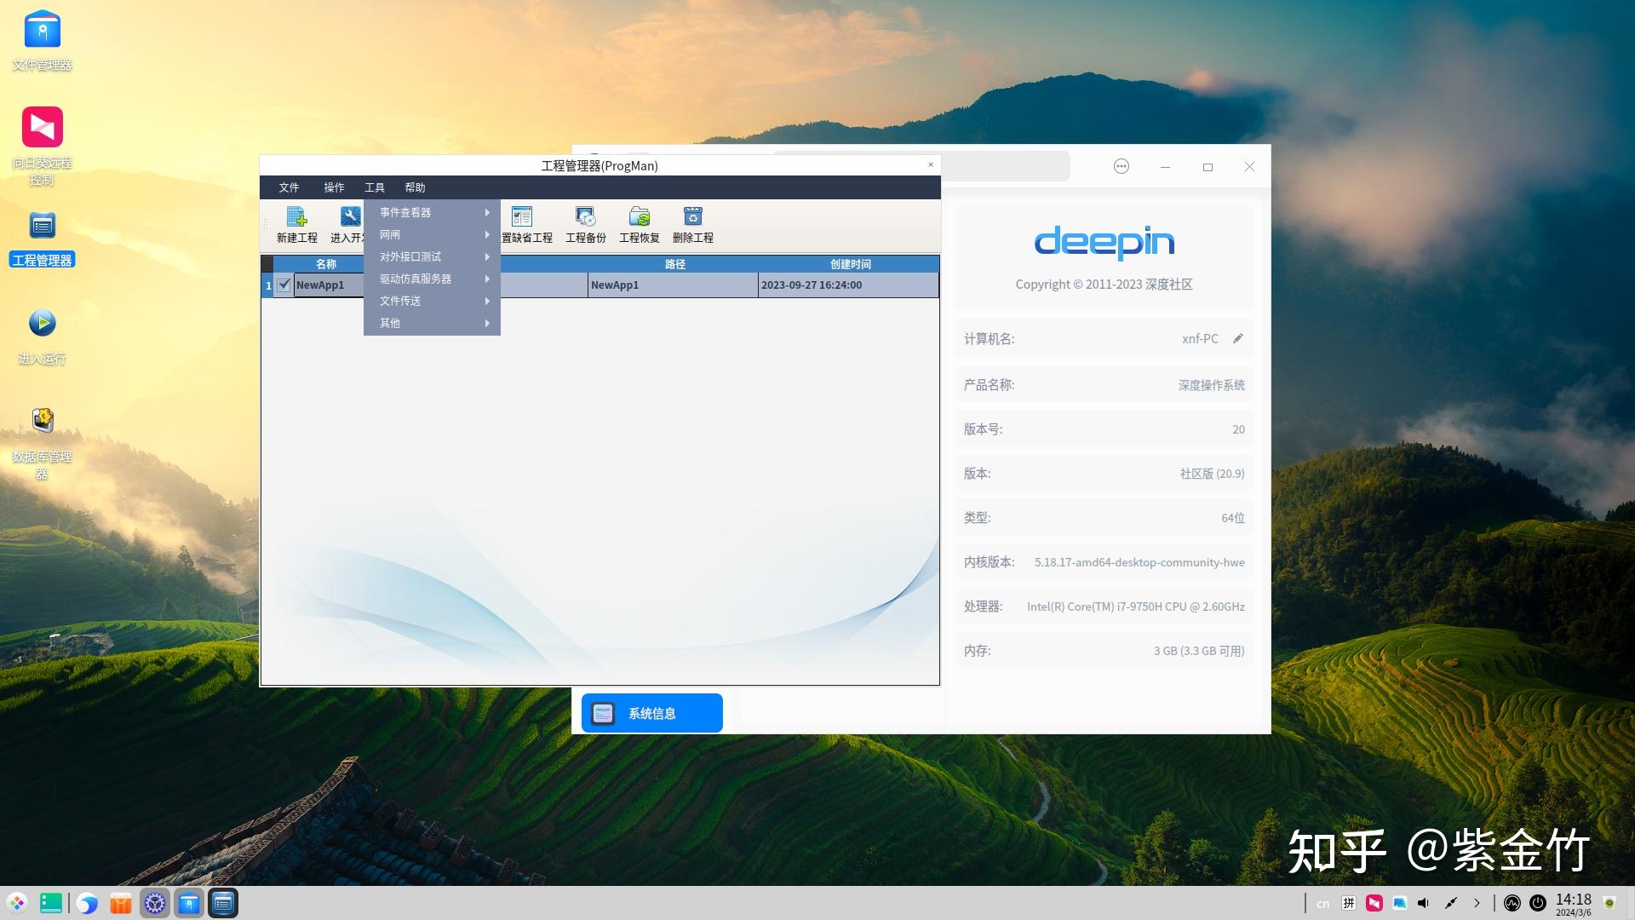
Task: Click the Sunflower remote tray icon
Action: pyautogui.click(x=1374, y=903)
